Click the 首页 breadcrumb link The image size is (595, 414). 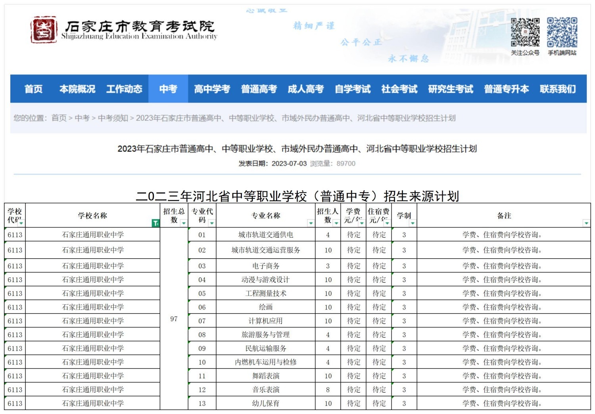click(x=59, y=118)
